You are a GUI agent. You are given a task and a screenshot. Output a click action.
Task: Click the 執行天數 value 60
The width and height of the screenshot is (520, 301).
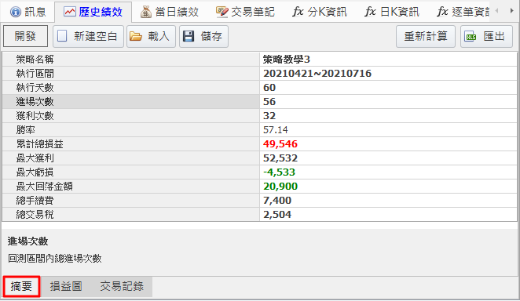[x=269, y=88]
